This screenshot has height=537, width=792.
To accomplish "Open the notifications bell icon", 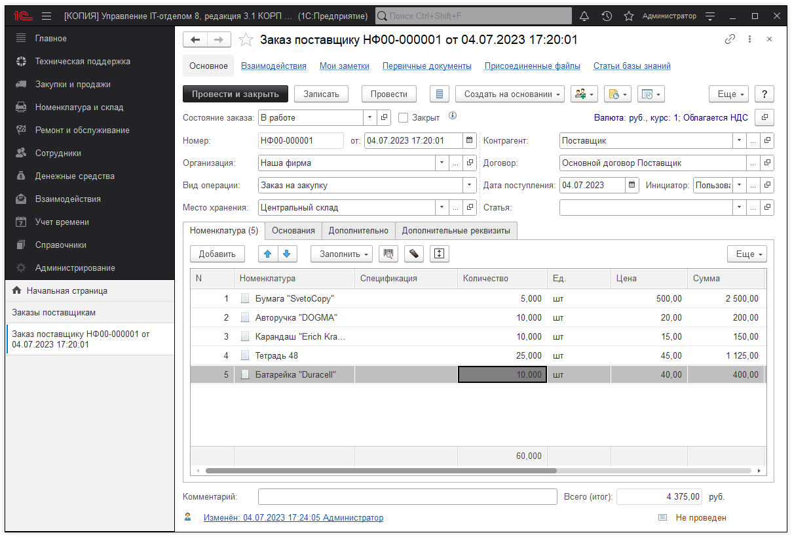I will tap(584, 16).
